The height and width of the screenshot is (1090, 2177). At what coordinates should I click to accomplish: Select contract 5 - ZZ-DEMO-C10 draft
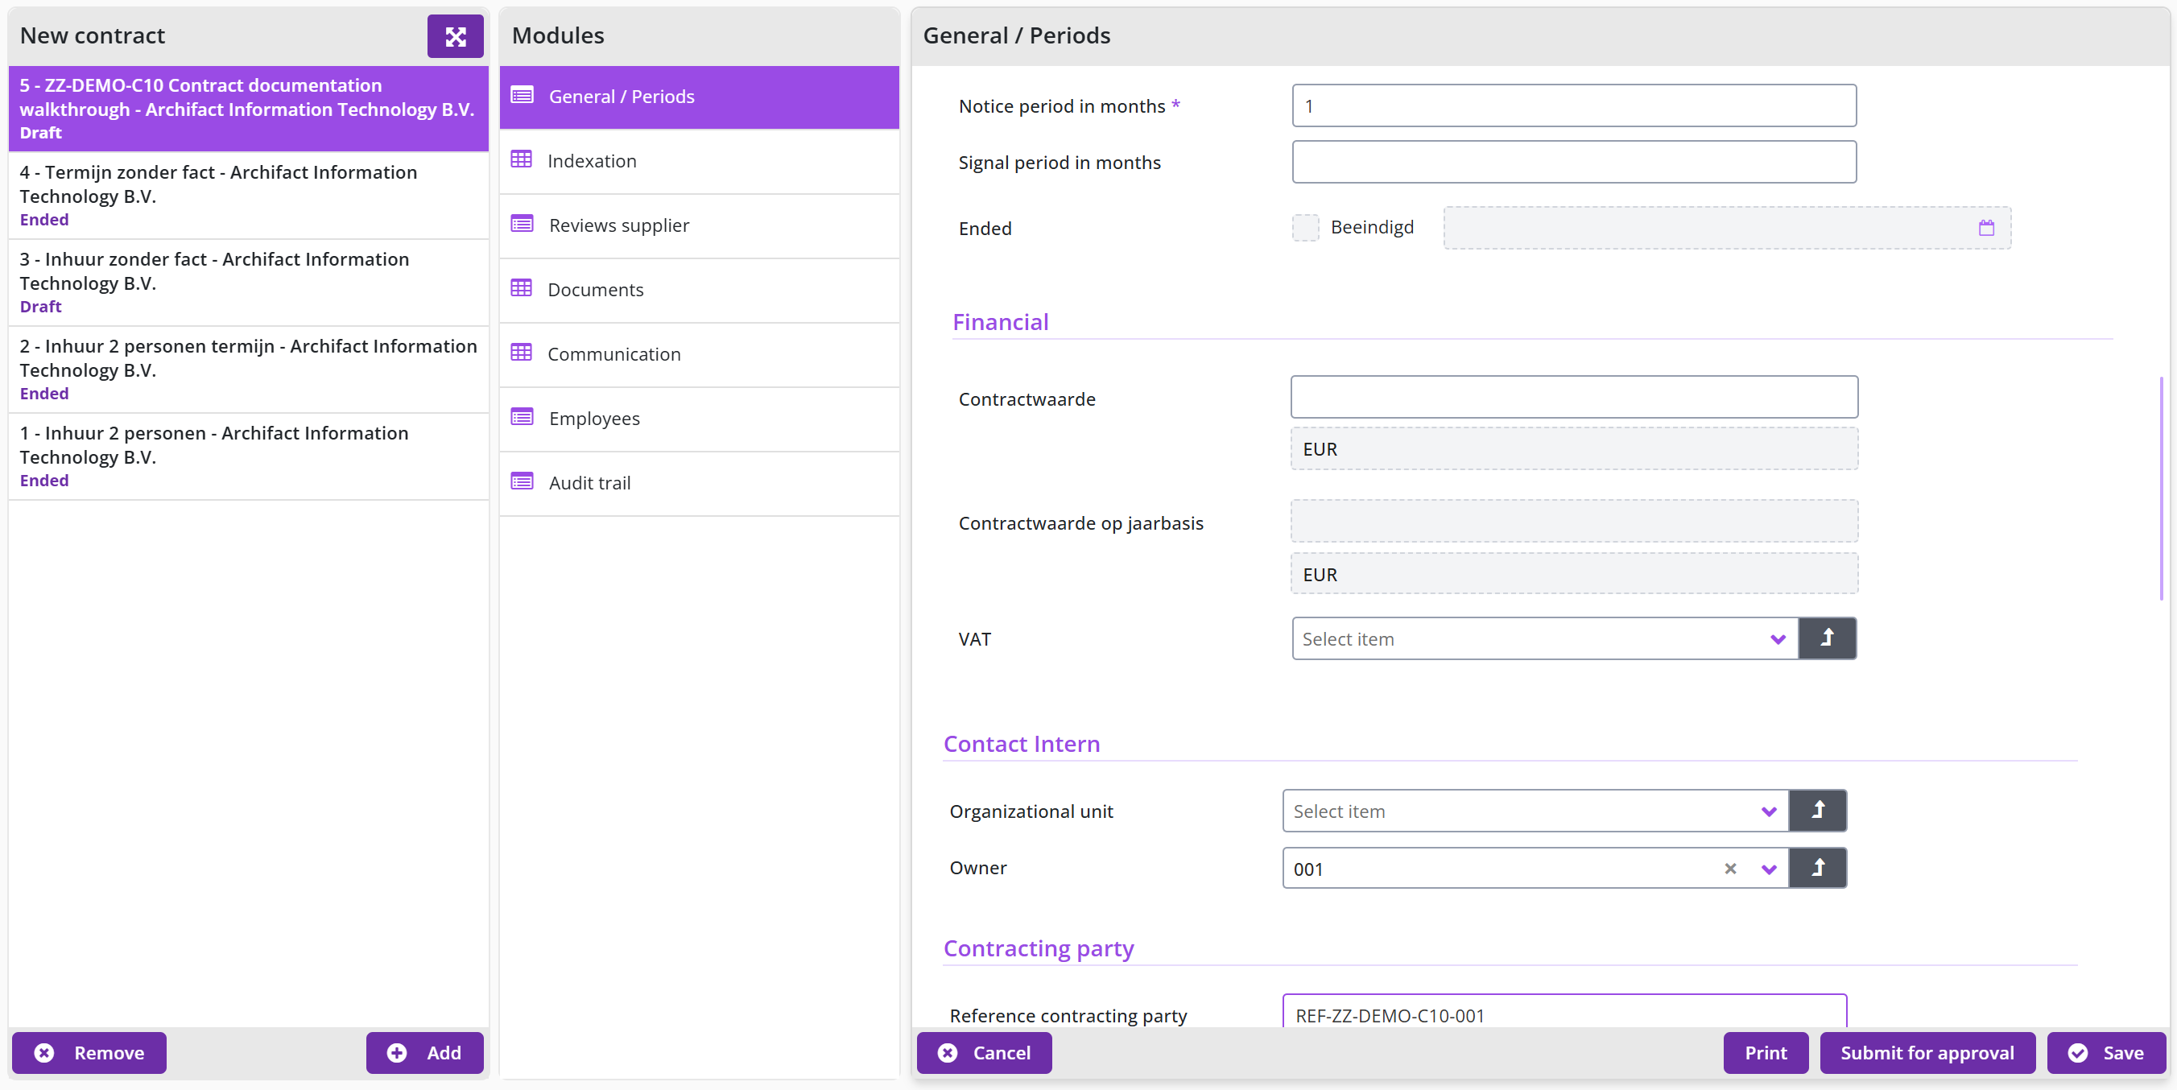(249, 108)
